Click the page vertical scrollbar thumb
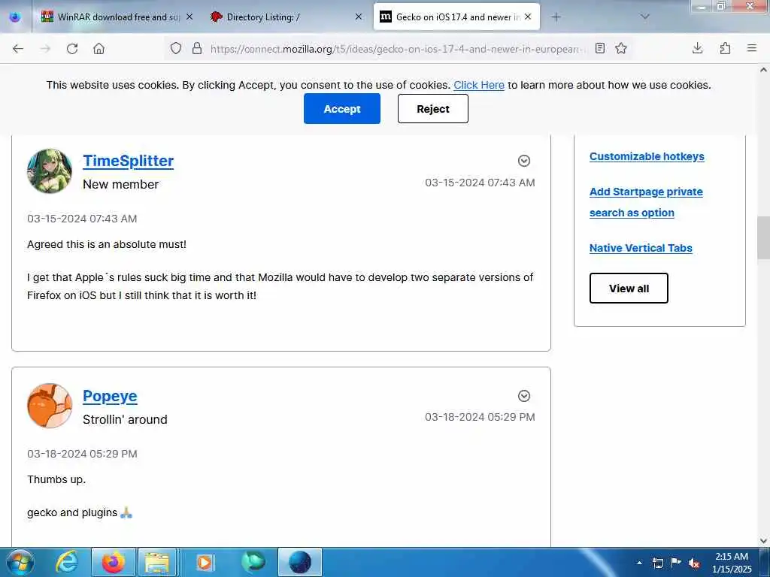 [x=763, y=237]
